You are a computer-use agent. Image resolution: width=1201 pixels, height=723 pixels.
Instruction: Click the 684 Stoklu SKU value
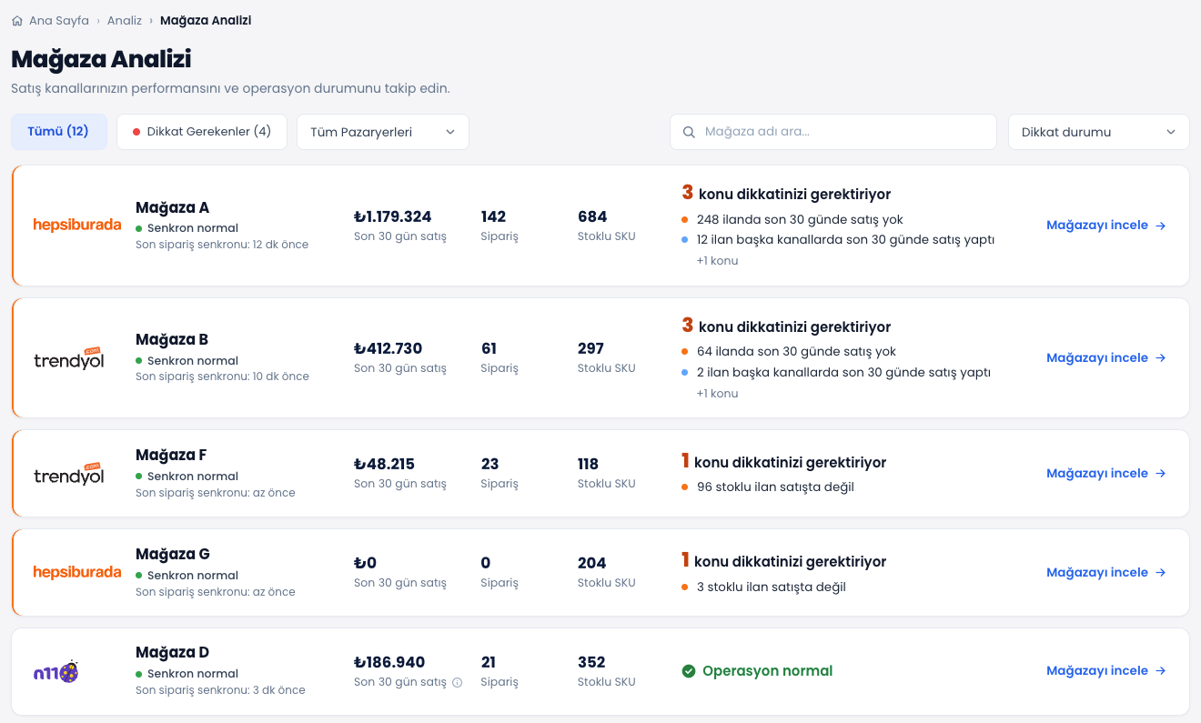coord(592,216)
